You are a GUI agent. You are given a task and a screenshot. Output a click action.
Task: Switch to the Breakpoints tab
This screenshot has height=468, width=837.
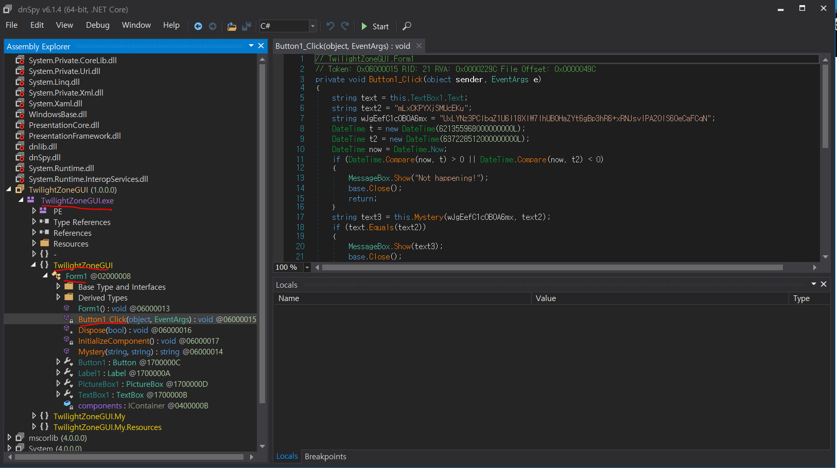pyautogui.click(x=325, y=457)
